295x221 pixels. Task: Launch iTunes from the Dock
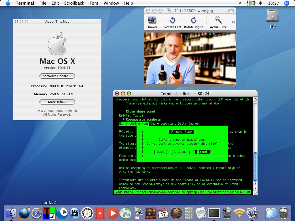(x=126, y=213)
